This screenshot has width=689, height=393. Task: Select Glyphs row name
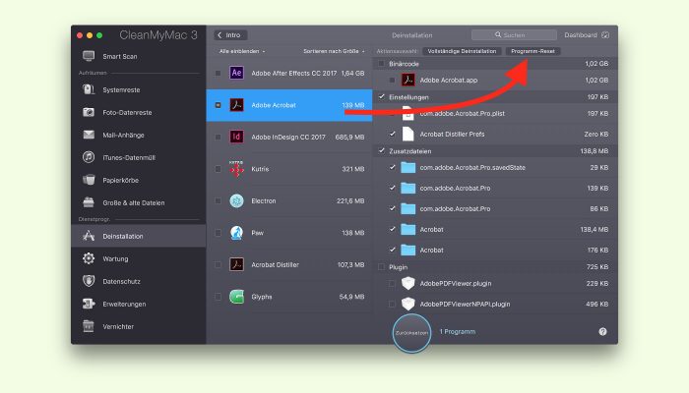pos(262,297)
